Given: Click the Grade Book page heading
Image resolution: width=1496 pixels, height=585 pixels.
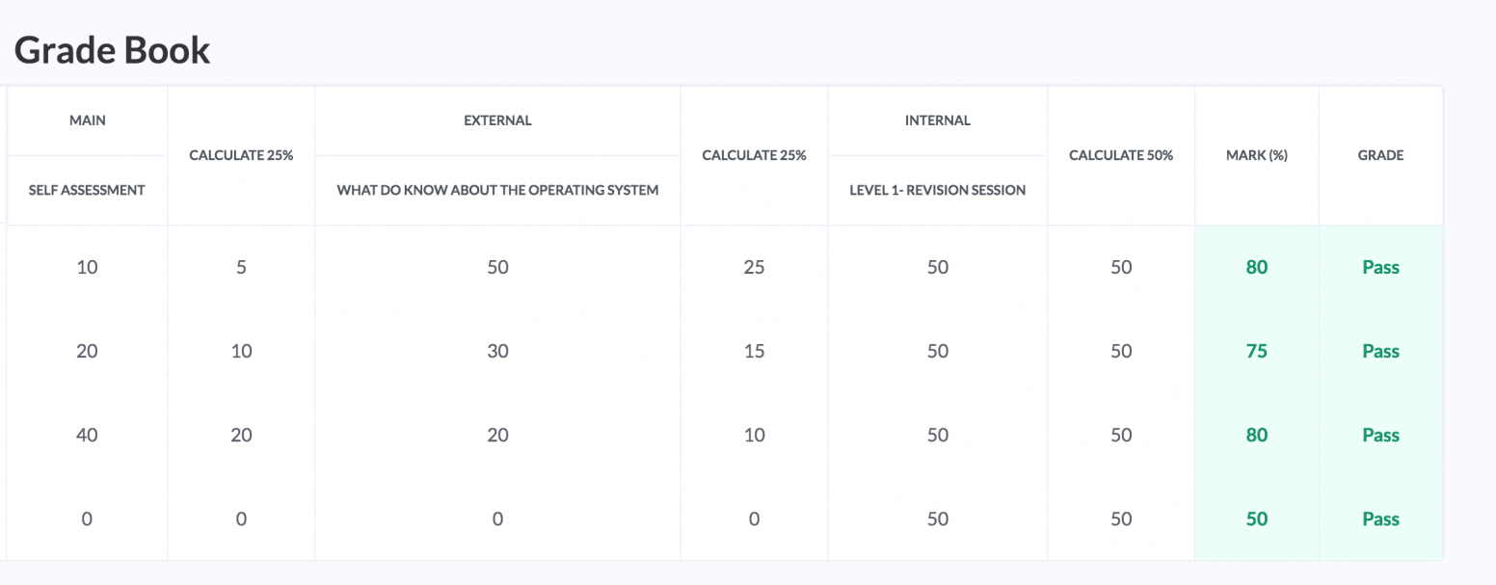Looking at the screenshot, I should pyautogui.click(x=112, y=50).
